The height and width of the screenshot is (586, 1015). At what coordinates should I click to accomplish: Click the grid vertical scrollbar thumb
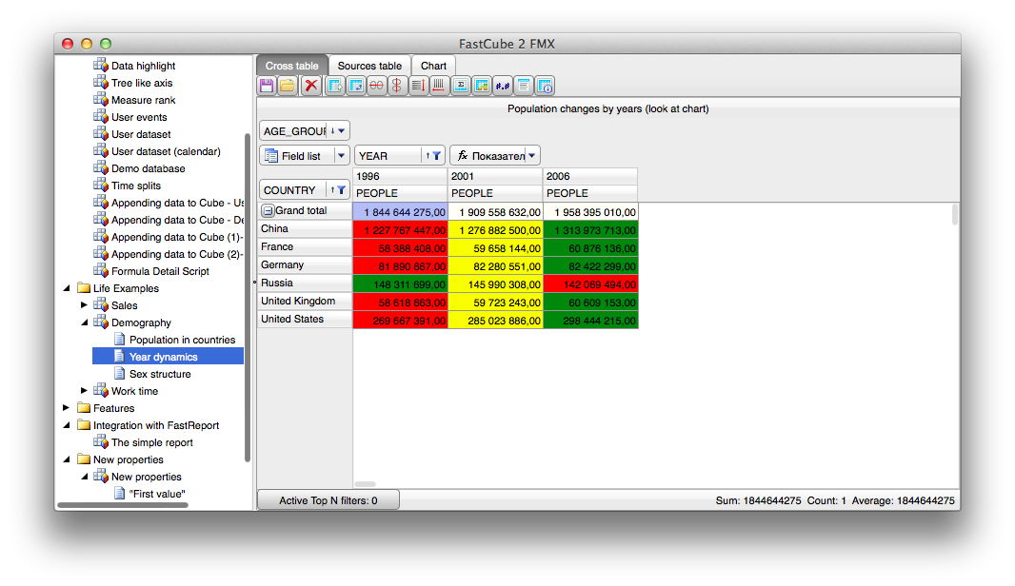955,215
